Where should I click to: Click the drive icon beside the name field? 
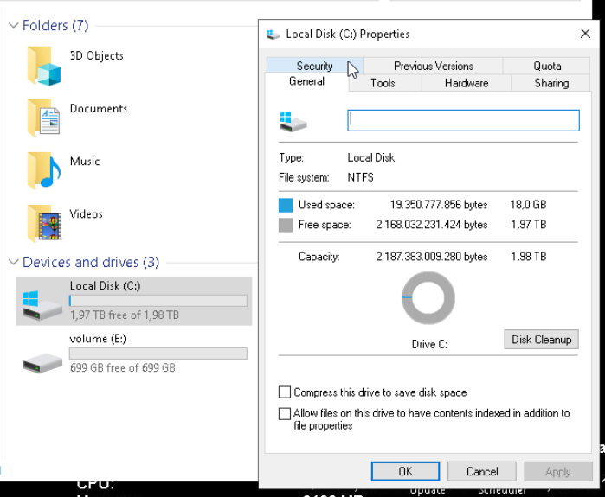click(x=293, y=121)
